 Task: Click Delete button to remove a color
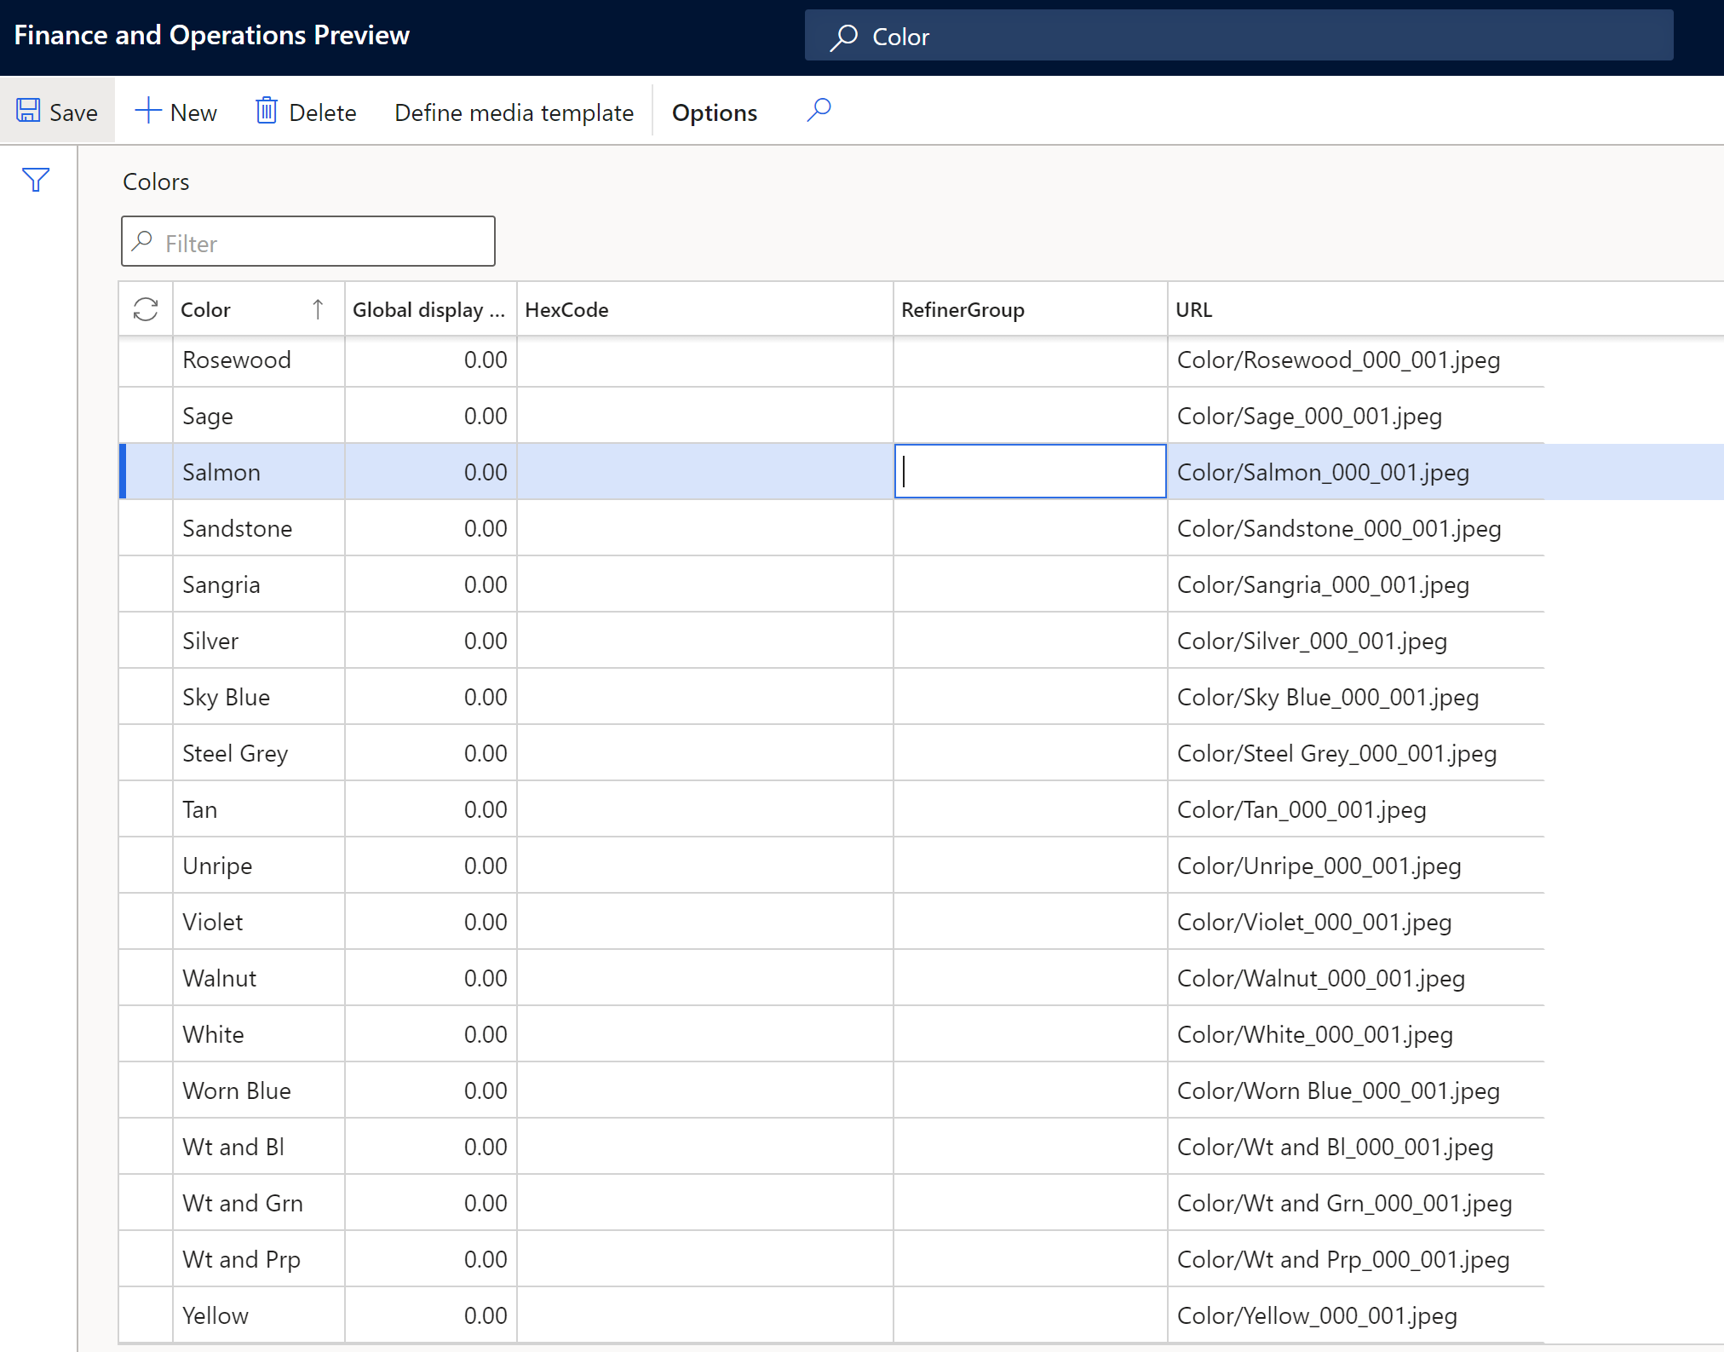tap(303, 112)
